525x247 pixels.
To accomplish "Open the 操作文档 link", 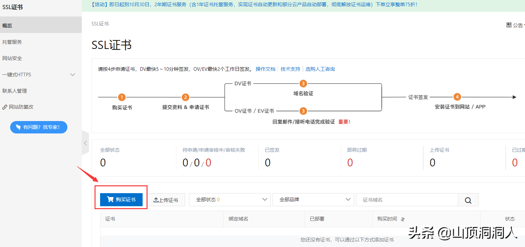I will [265, 69].
